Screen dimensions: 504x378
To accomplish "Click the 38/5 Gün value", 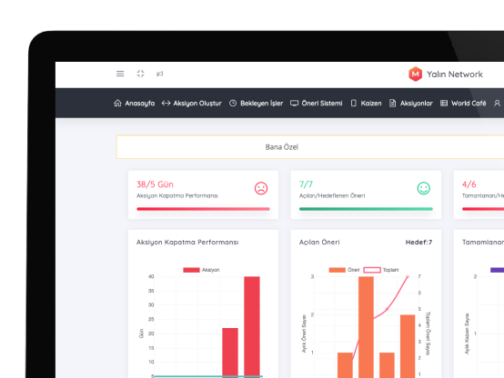I will point(155,184).
